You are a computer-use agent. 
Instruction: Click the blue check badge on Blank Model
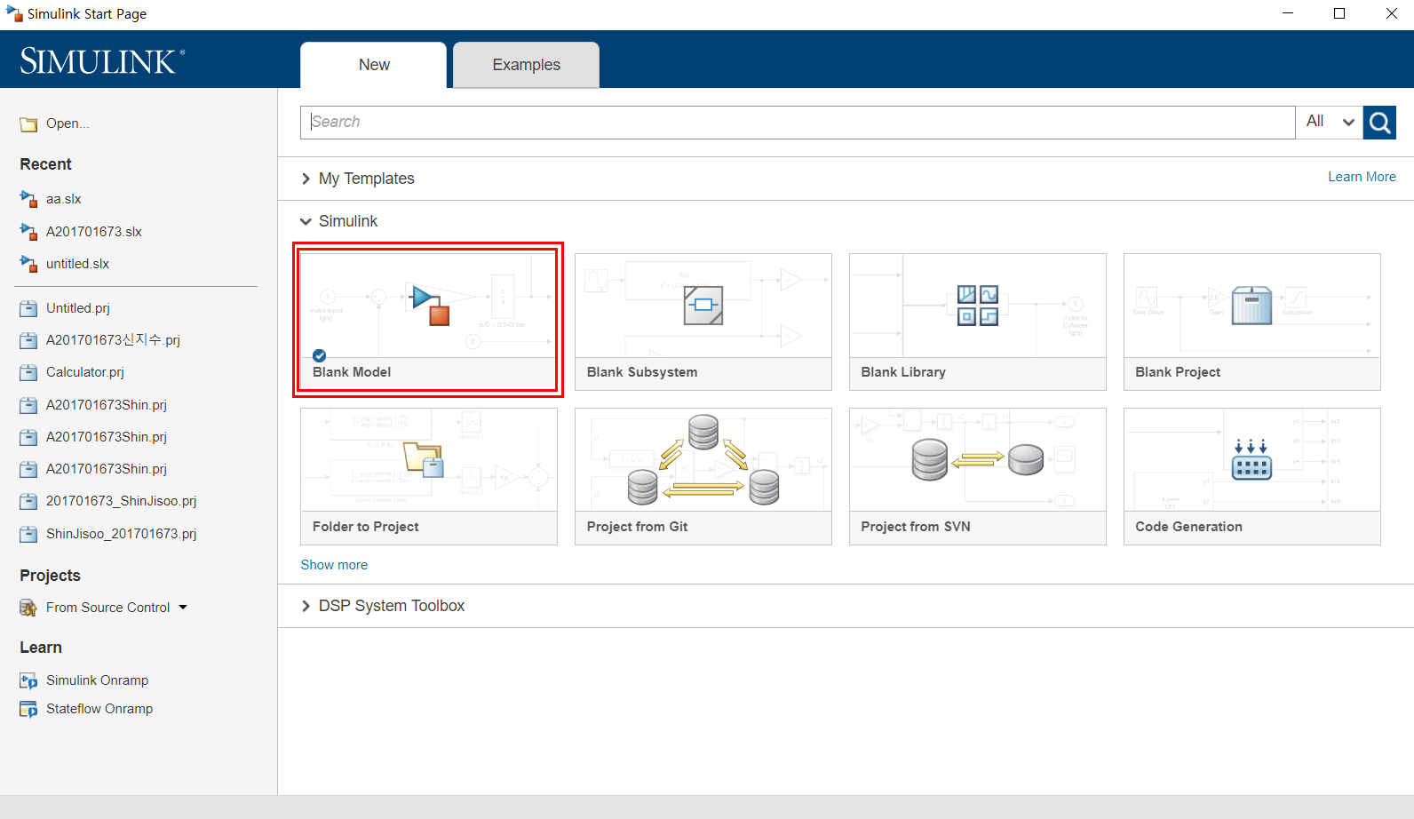[320, 355]
